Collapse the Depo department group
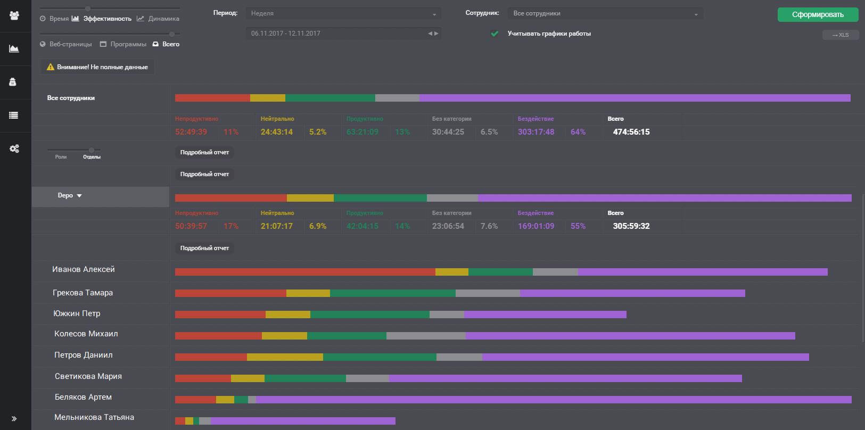865x430 pixels. [70, 195]
